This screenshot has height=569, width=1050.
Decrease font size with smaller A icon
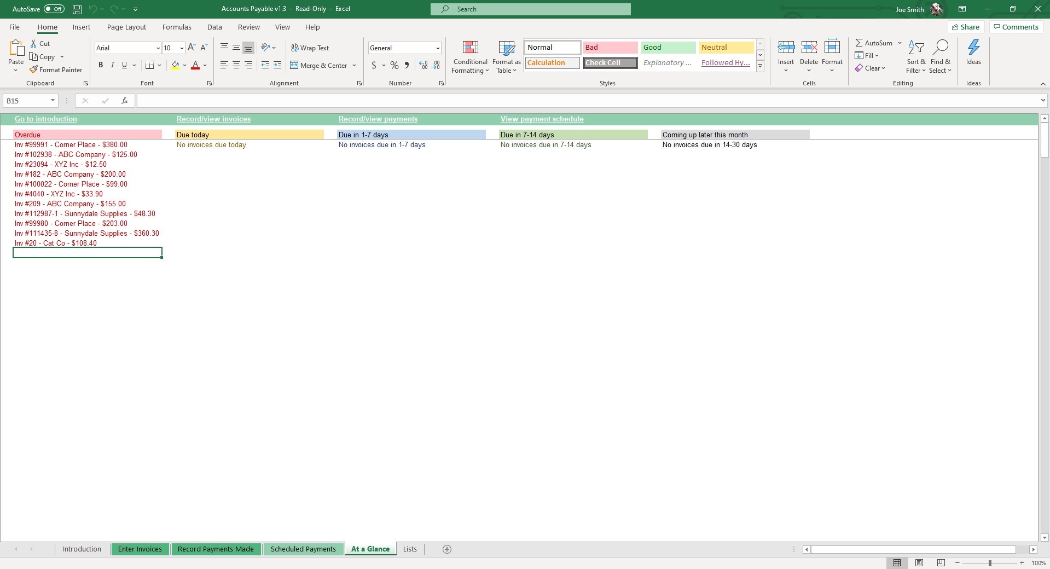coord(204,48)
